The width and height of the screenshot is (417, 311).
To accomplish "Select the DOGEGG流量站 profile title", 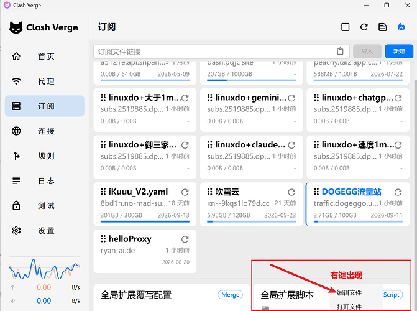I will pyautogui.click(x=351, y=192).
